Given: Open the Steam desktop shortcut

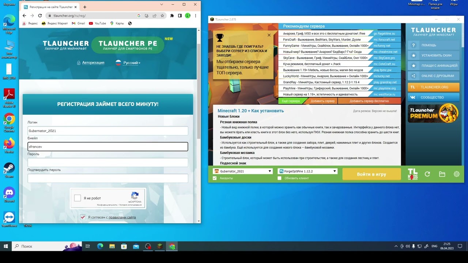Looking at the screenshot, I should 9,170.
